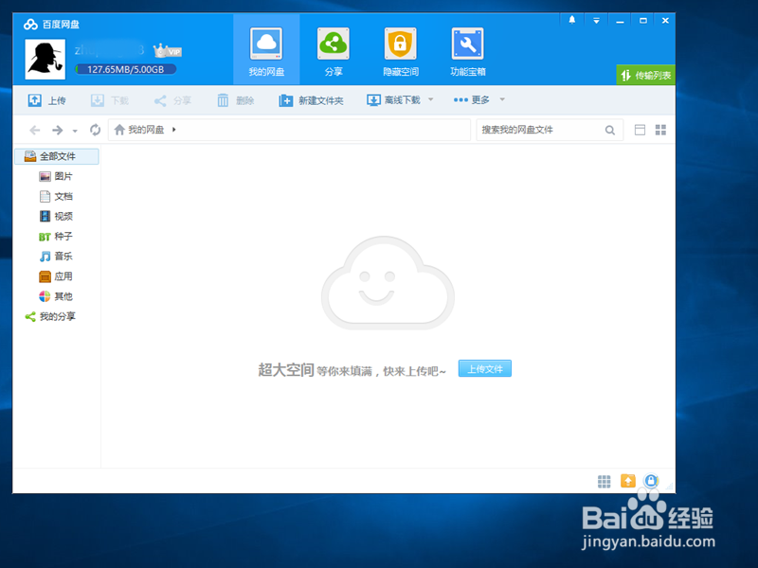The image size is (758, 568).
Task: Click the 下载 download toolbar button
Action: (x=110, y=100)
